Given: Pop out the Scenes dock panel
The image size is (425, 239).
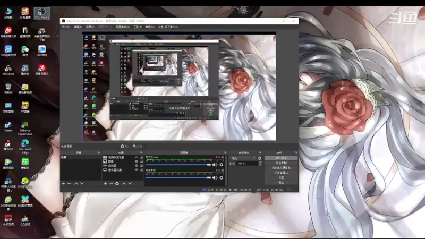Looking at the screenshot, I should (x=98, y=153).
